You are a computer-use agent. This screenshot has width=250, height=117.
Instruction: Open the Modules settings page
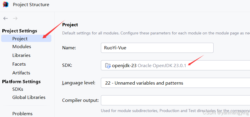(22, 46)
